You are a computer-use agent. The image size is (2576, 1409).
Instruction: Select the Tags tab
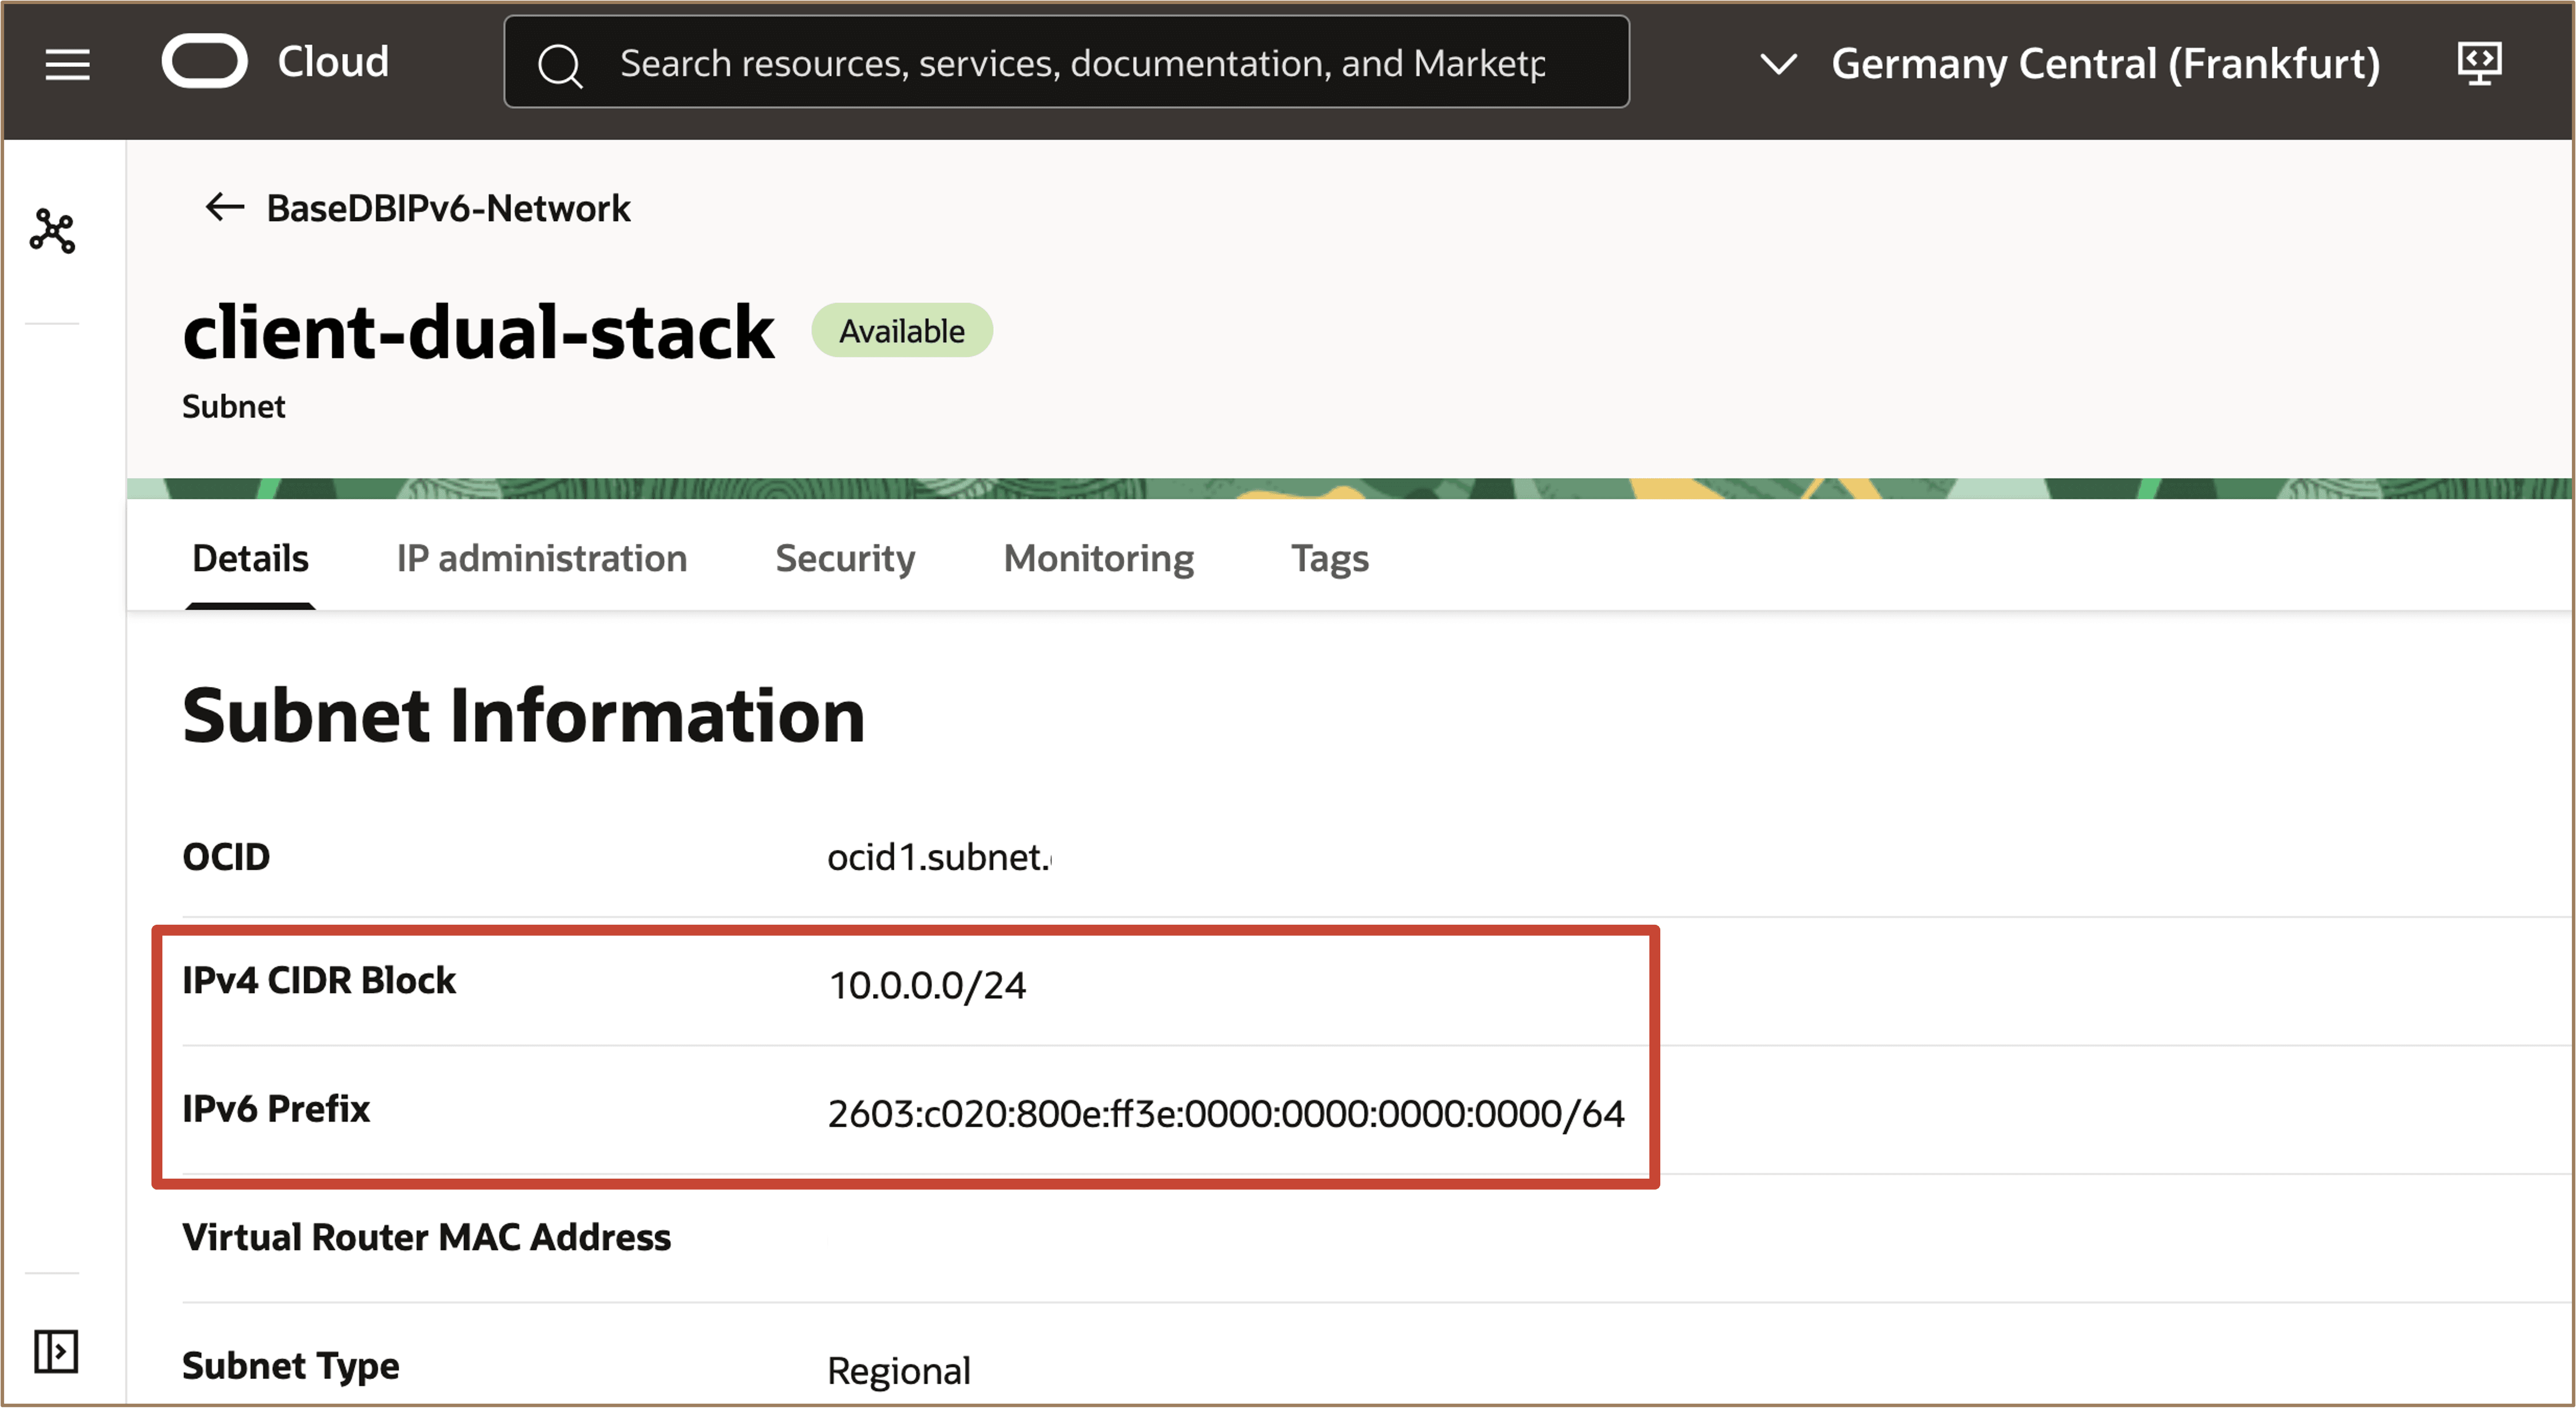pos(1329,558)
